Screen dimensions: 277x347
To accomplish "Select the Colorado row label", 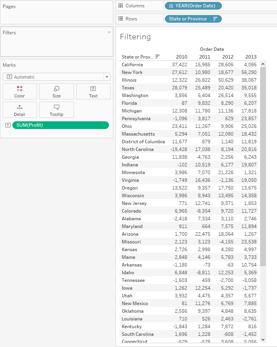I will [x=131, y=211].
